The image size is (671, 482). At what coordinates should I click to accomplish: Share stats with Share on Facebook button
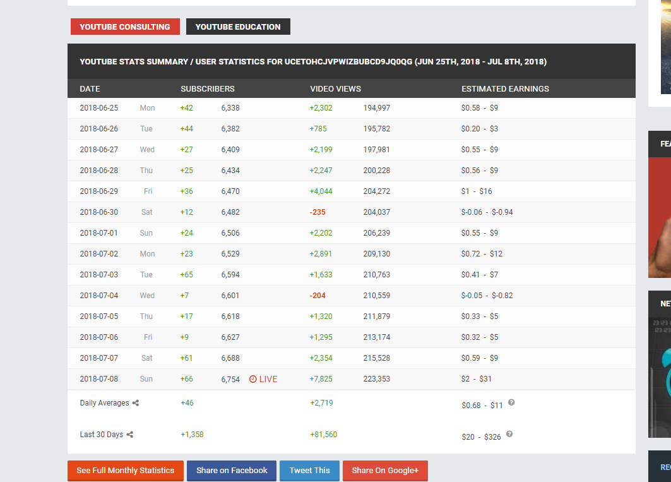pyautogui.click(x=232, y=471)
